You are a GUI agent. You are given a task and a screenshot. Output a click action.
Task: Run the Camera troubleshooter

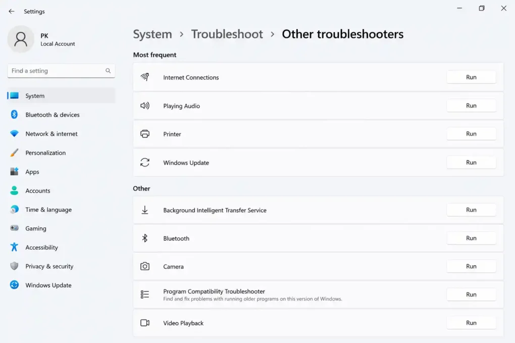[x=471, y=266]
